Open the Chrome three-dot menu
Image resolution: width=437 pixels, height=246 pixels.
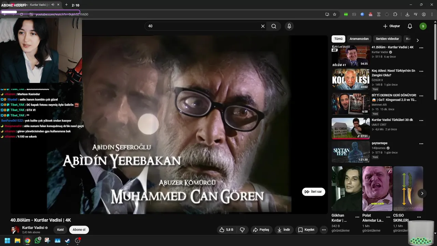point(432,14)
